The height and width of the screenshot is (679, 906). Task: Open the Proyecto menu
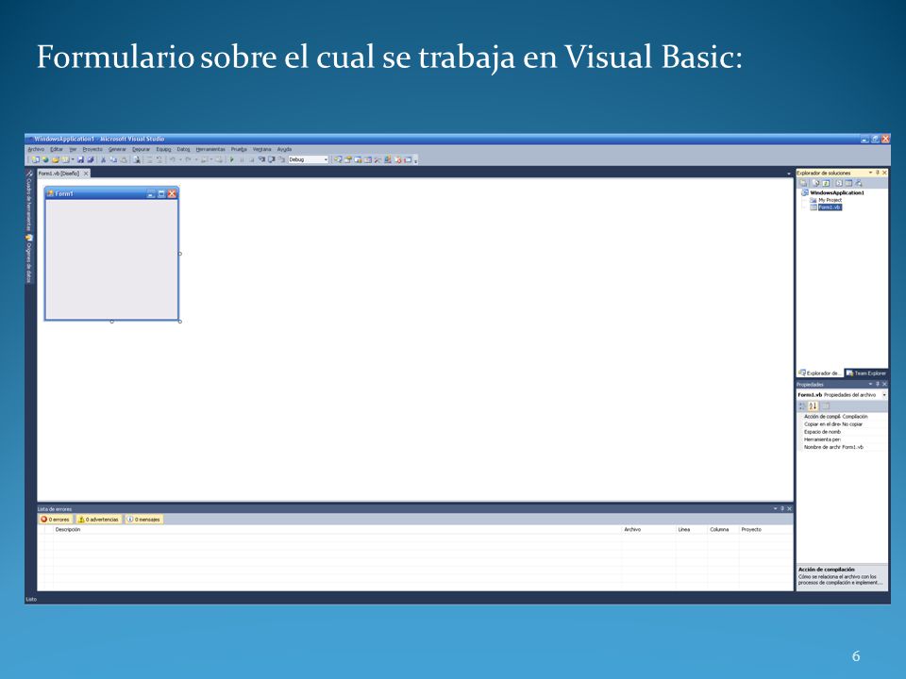coord(92,149)
